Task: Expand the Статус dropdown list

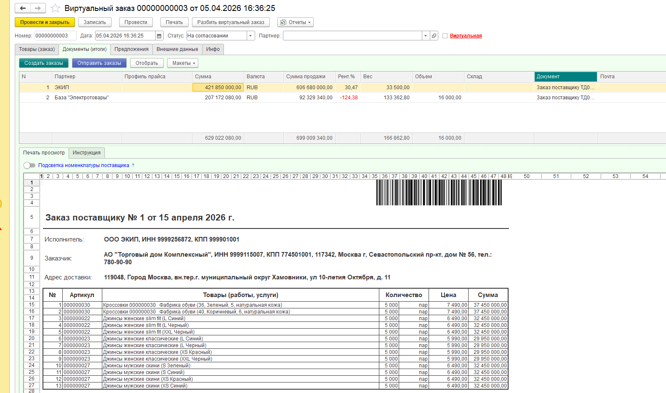Action: pos(251,36)
